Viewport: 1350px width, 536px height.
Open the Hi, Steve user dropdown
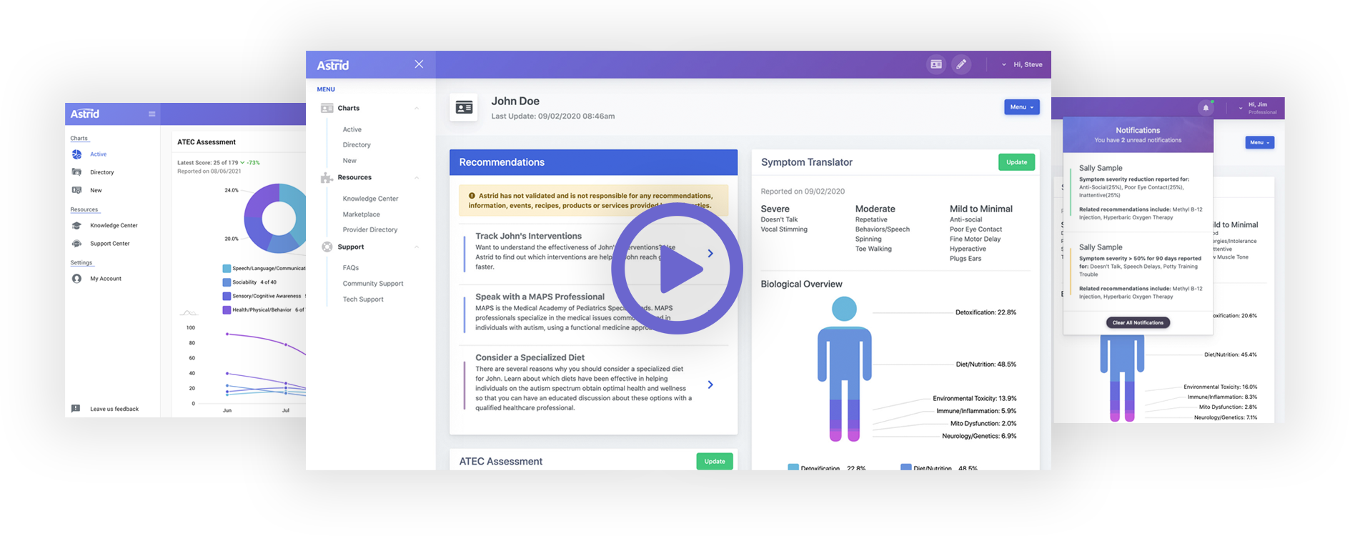tap(1022, 64)
